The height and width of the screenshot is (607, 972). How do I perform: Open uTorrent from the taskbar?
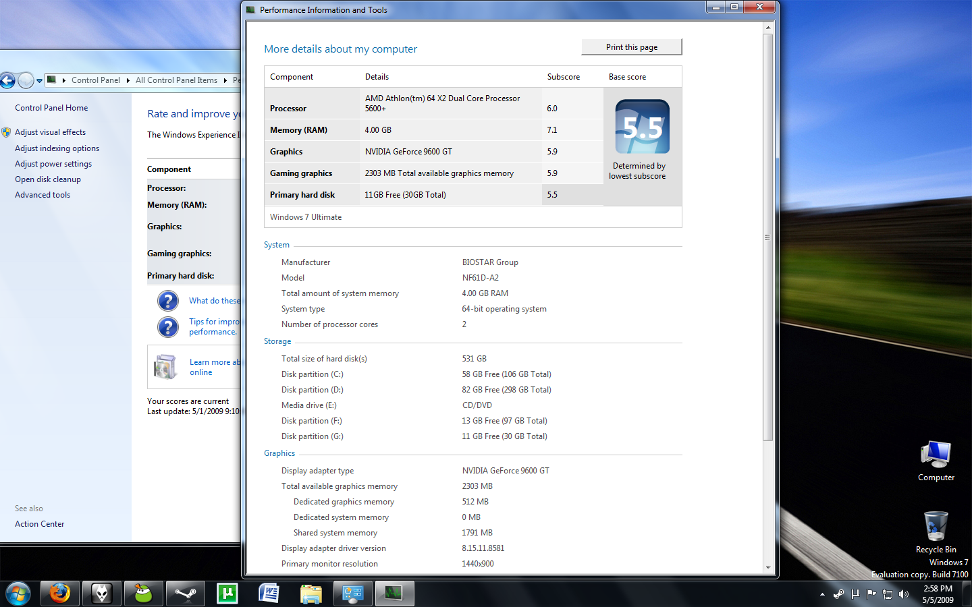[x=227, y=594]
